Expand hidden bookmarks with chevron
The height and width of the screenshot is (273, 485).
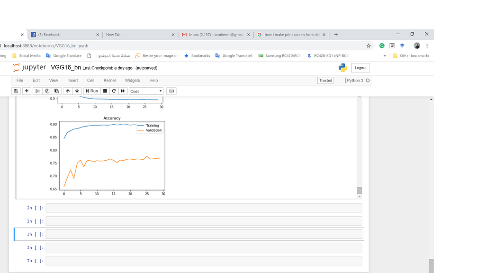385,55
